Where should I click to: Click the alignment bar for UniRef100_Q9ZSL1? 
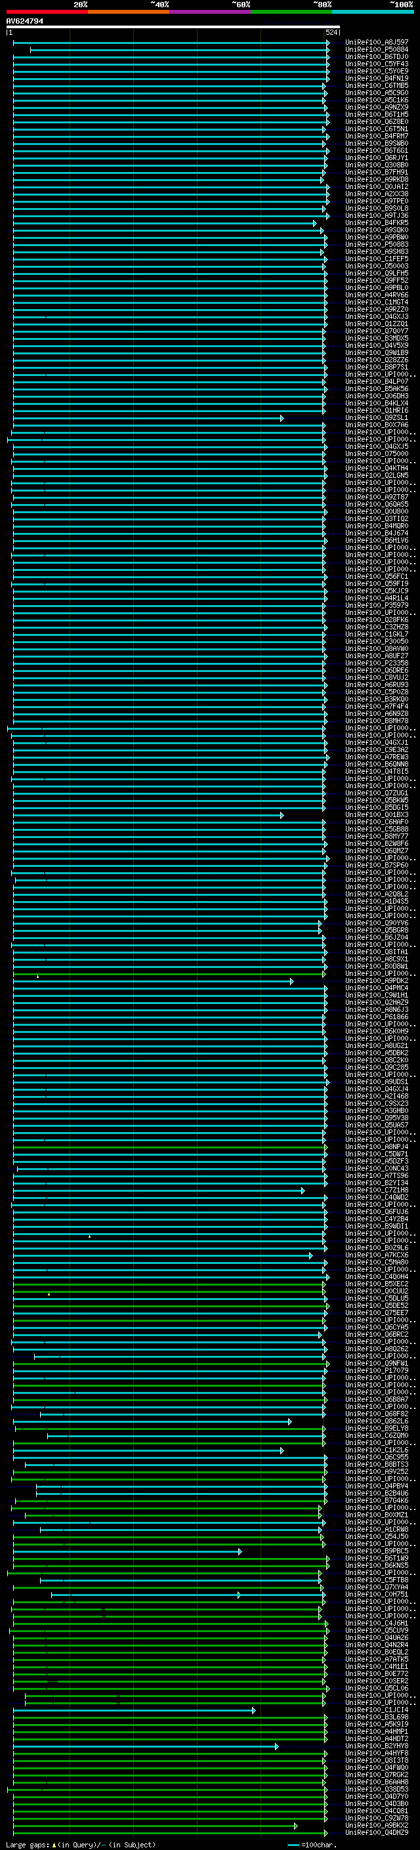pyautogui.click(x=148, y=418)
